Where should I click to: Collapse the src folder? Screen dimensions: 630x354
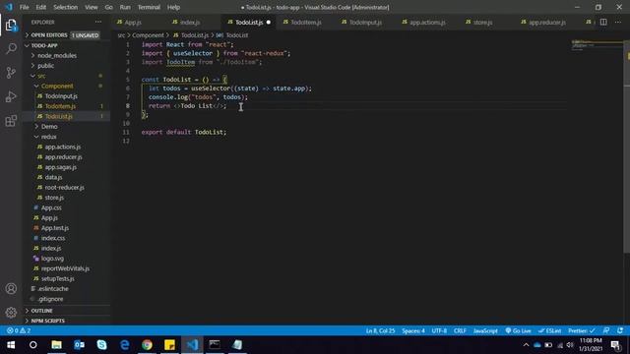[41, 76]
